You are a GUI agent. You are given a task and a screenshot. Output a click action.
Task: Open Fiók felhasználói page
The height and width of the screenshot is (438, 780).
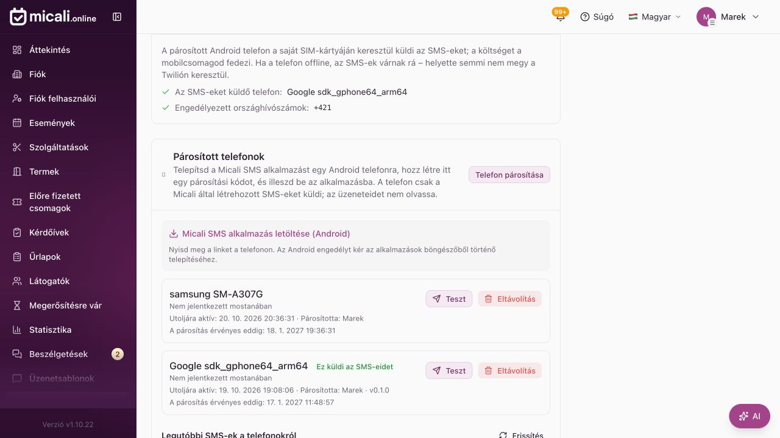68,99
